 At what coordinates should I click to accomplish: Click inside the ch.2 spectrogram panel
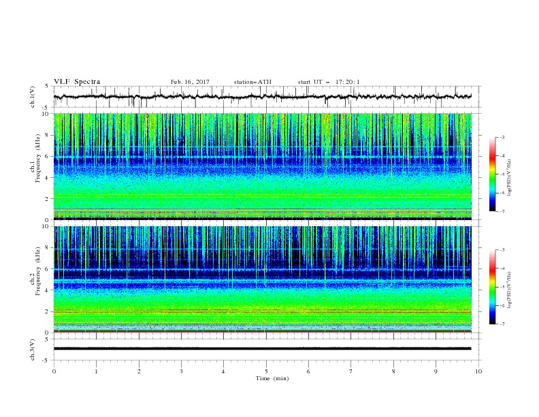click(x=262, y=279)
